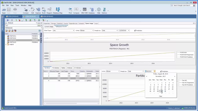This screenshot has height=111, width=198.
Task: Open the Edit menu
Action: 7,6
